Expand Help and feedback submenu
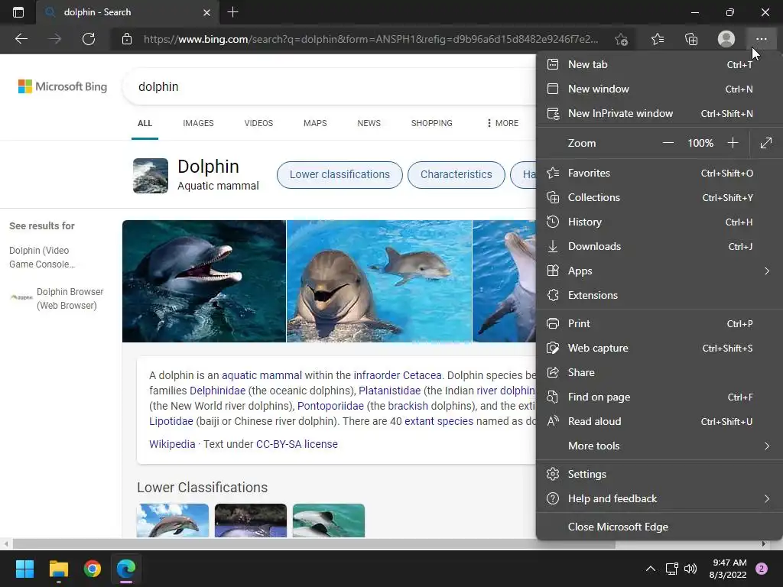The image size is (783, 587). (x=659, y=498)
